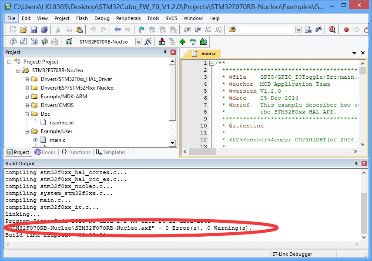The height and width of the screenshot is (261, 372).
Task: Open the File menu
Action: (x=11, y=18)
